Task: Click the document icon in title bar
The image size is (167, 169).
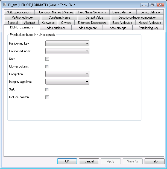Action: 5,5
